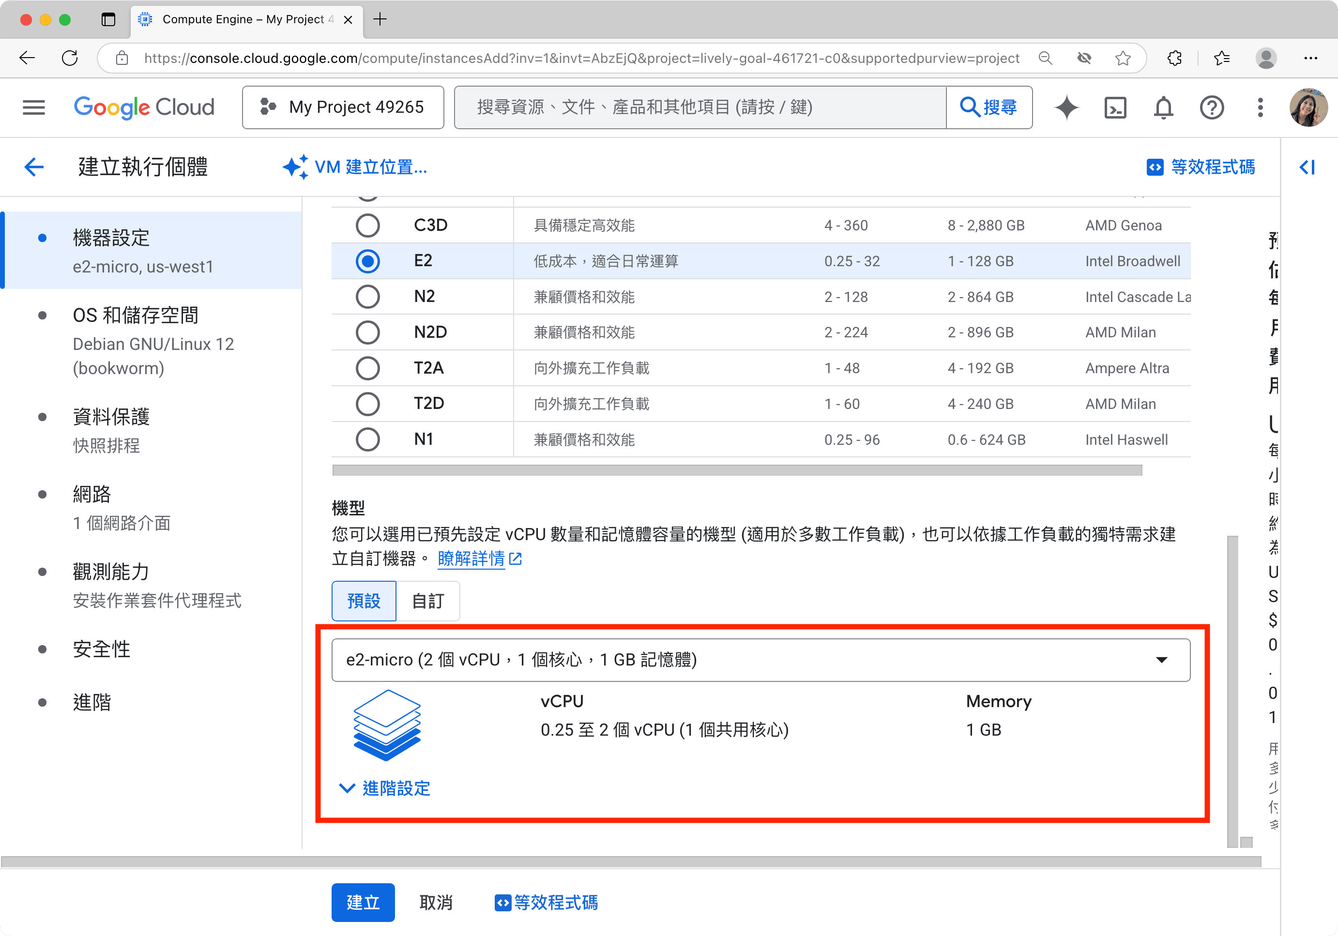The height and width of the screenshot is (936, 1338).
Task: Collapse the right side panel arrow
Action: (x=1307, y=167)
